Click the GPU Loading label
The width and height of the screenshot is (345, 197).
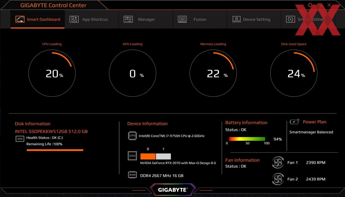tap(132, 44)
